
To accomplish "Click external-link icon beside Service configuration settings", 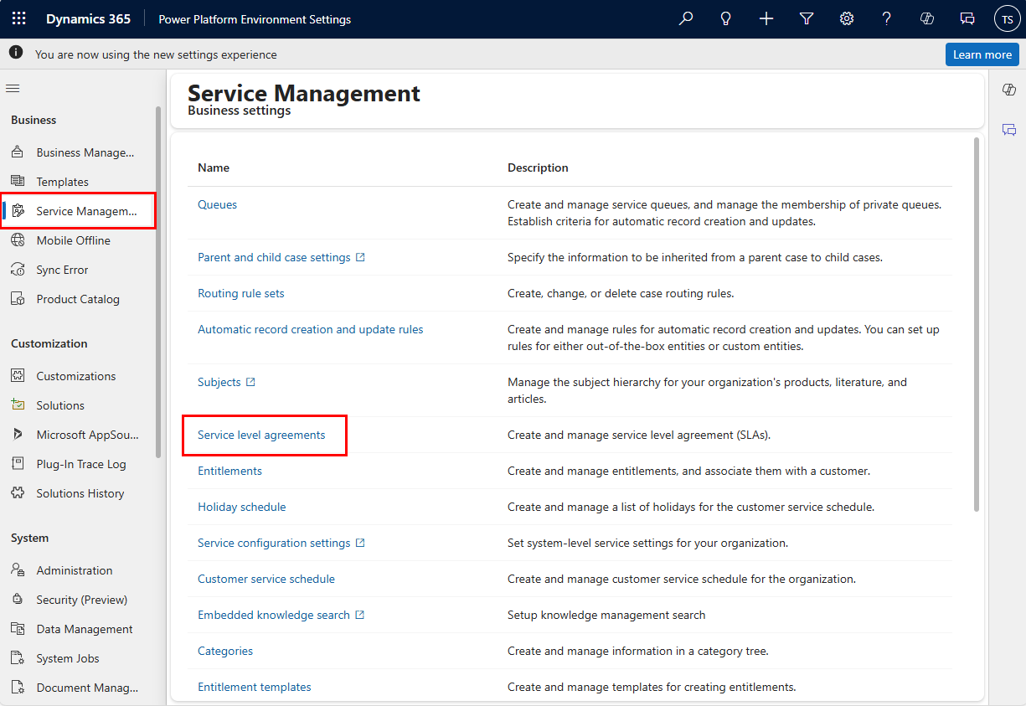I will point(360,543).
